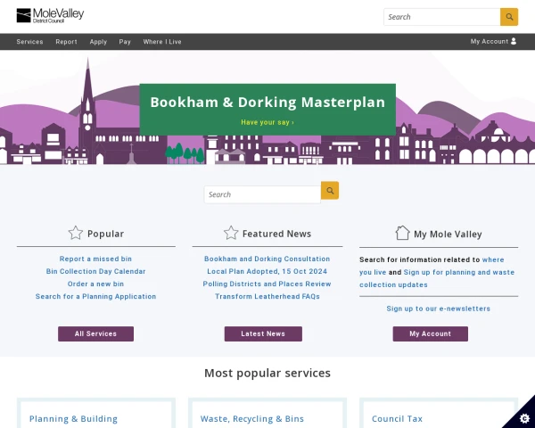Open the Pay menu
This screenshot has height=428, width=535.
[x=125, y=42]
